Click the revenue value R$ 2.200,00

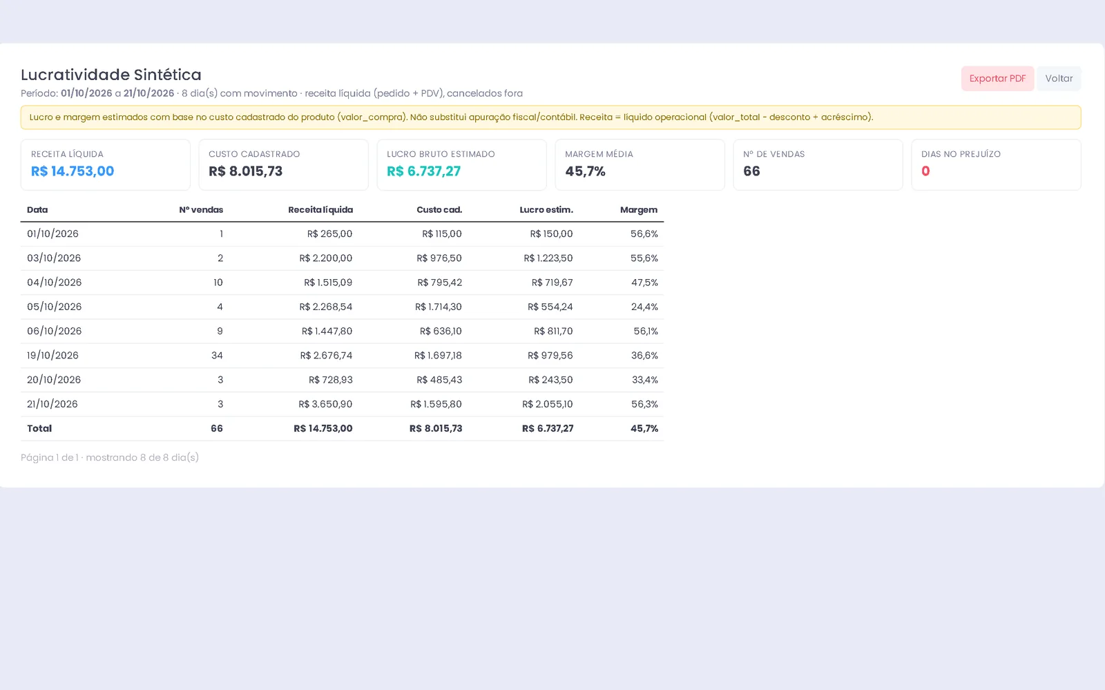(x=326, y=258)
